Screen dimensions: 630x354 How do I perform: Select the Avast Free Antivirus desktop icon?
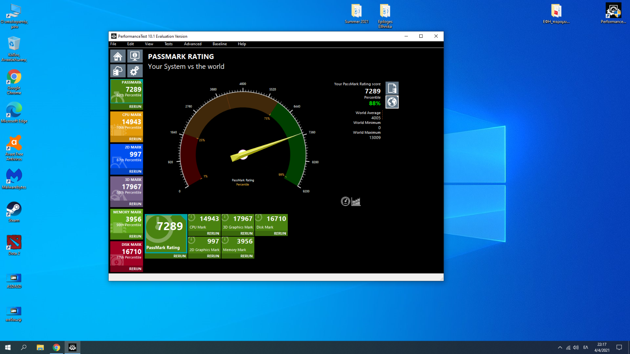[14, 148]
